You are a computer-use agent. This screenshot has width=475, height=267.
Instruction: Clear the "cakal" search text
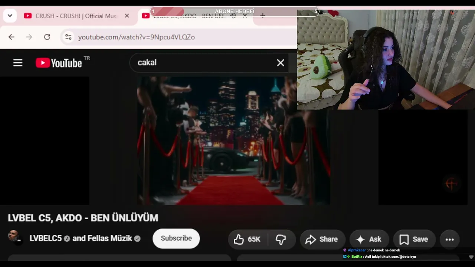(x=281, y=63)
